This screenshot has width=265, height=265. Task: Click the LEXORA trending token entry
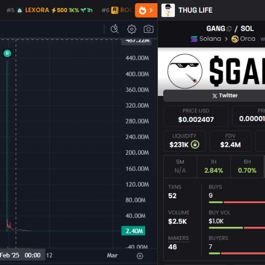point(49,10)
